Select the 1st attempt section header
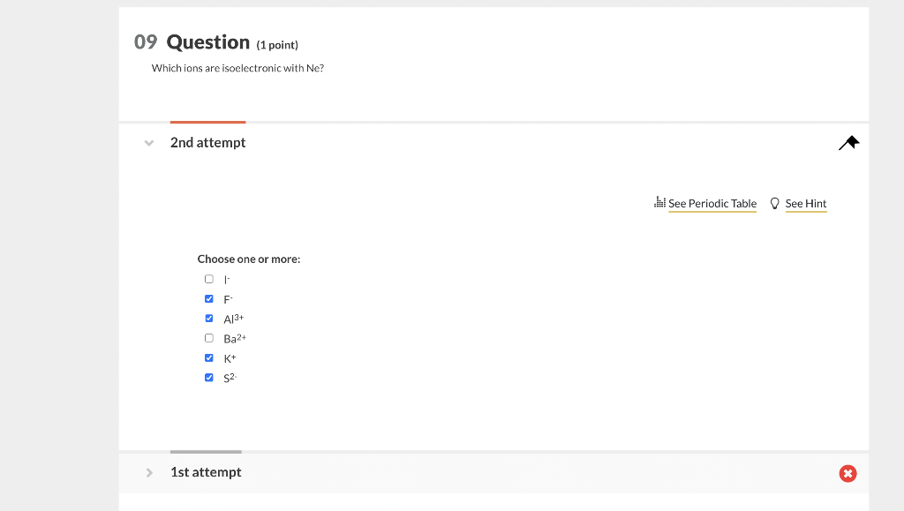904x511 pixels. coord(206,472)
